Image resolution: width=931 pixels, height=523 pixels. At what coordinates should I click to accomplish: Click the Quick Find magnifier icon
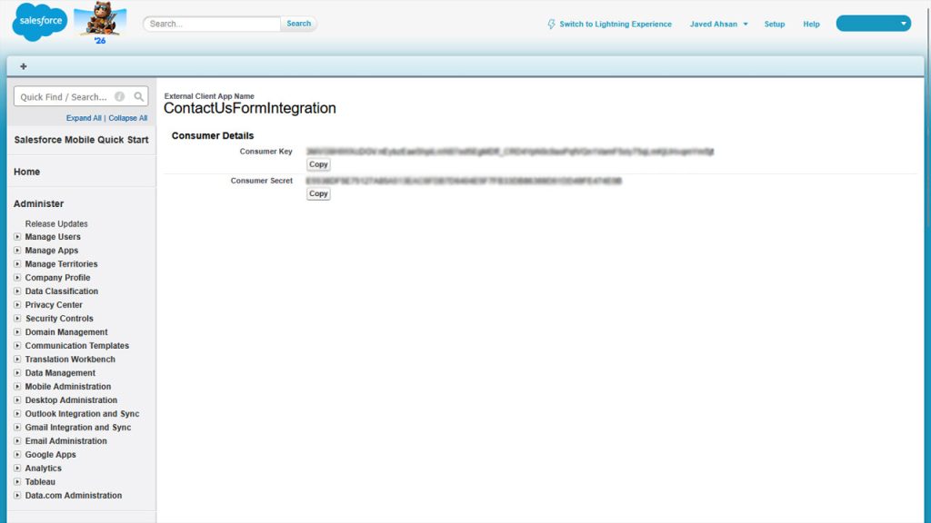click(138, 96)
